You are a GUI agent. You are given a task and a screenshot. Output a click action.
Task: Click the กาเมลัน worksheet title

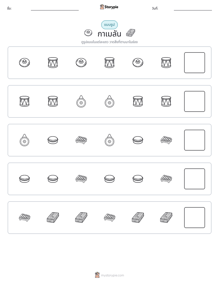pos(109,34)
